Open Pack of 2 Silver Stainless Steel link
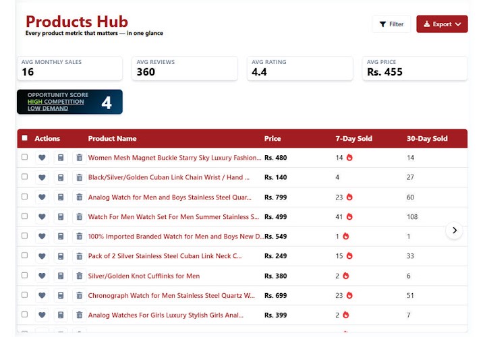This screenshot has width=487, height=337. [x=165, y=256]
